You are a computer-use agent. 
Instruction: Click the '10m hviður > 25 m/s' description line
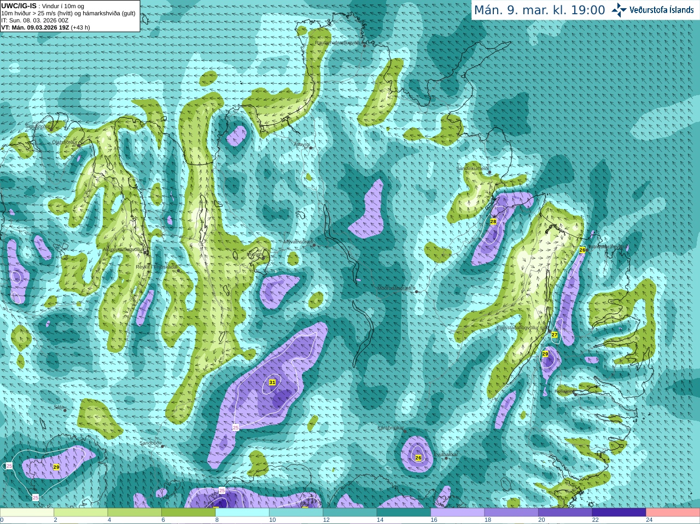point(68,13)
